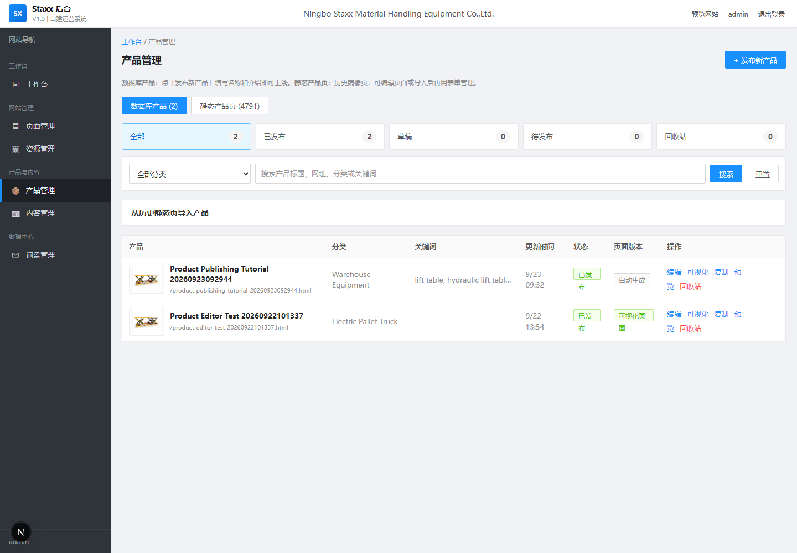Open thumbnail of Product Publishing Tutorial
Viewport: 797px width, 553px height.
tap(147, 279)
